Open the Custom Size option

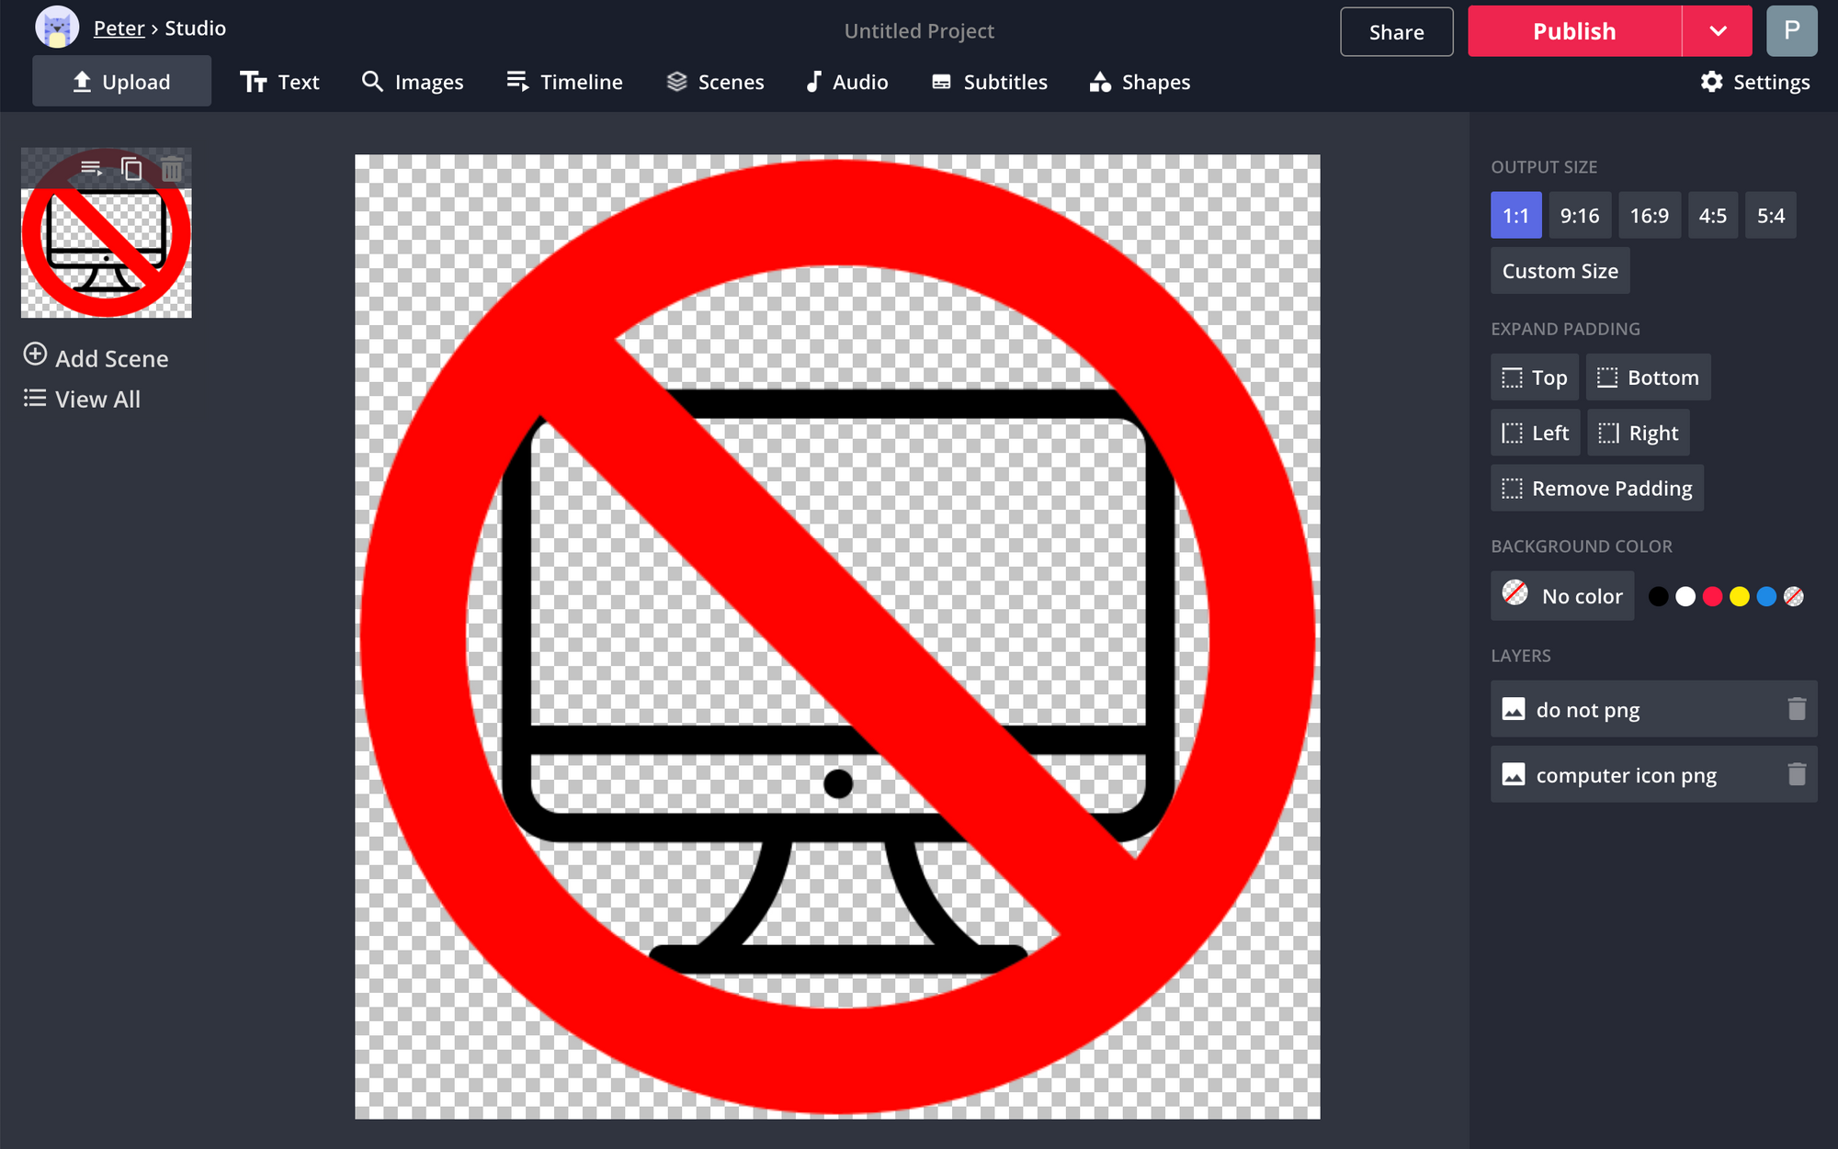[x=1560, y=271]
